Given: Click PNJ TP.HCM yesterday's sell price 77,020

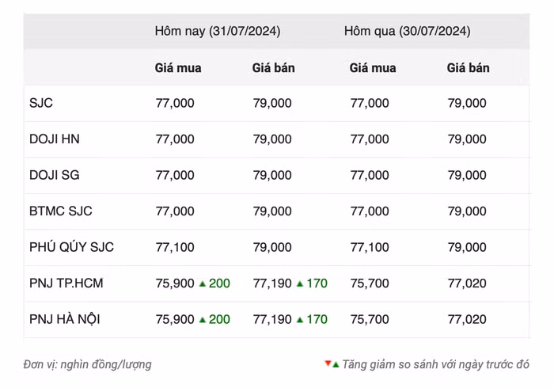Looking at the screenshot, I should pyautogui.click(x=467, y=283).
